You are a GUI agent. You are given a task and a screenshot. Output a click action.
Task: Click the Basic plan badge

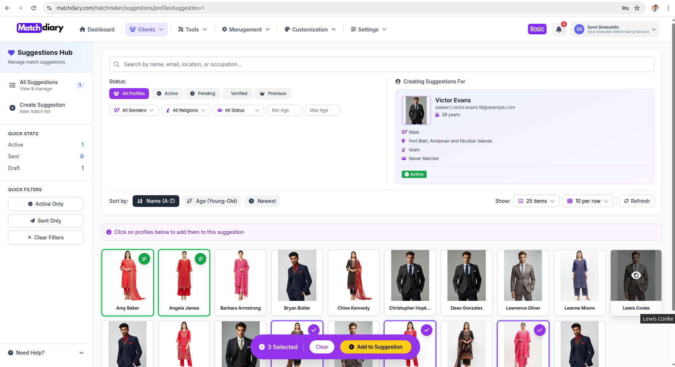pyautogui.click(x=537, y=29)
